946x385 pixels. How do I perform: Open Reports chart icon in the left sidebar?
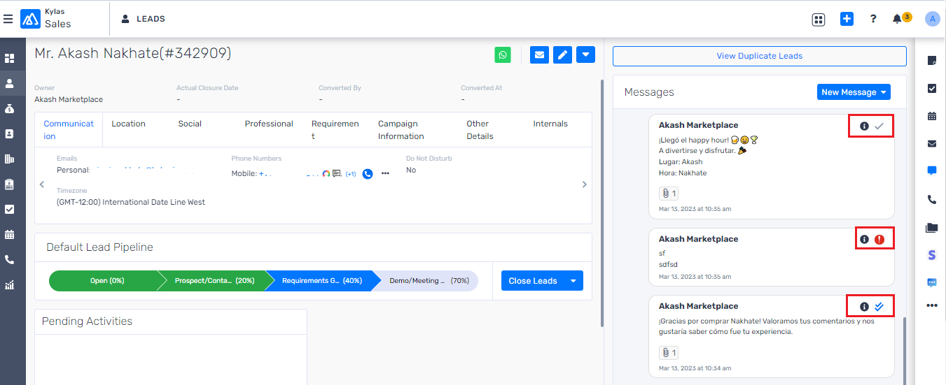(10, 284)
